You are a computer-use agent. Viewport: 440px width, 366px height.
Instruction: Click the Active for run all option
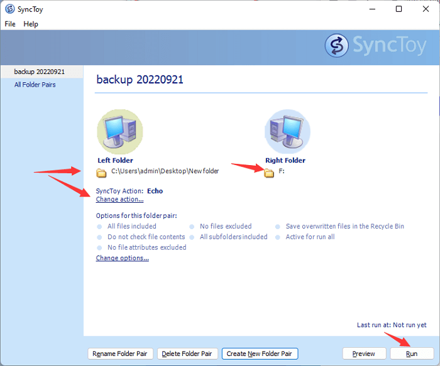310,237
